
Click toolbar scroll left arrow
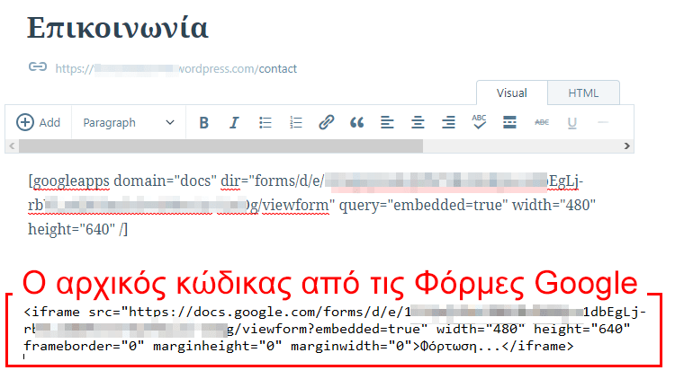coord(12,146)
